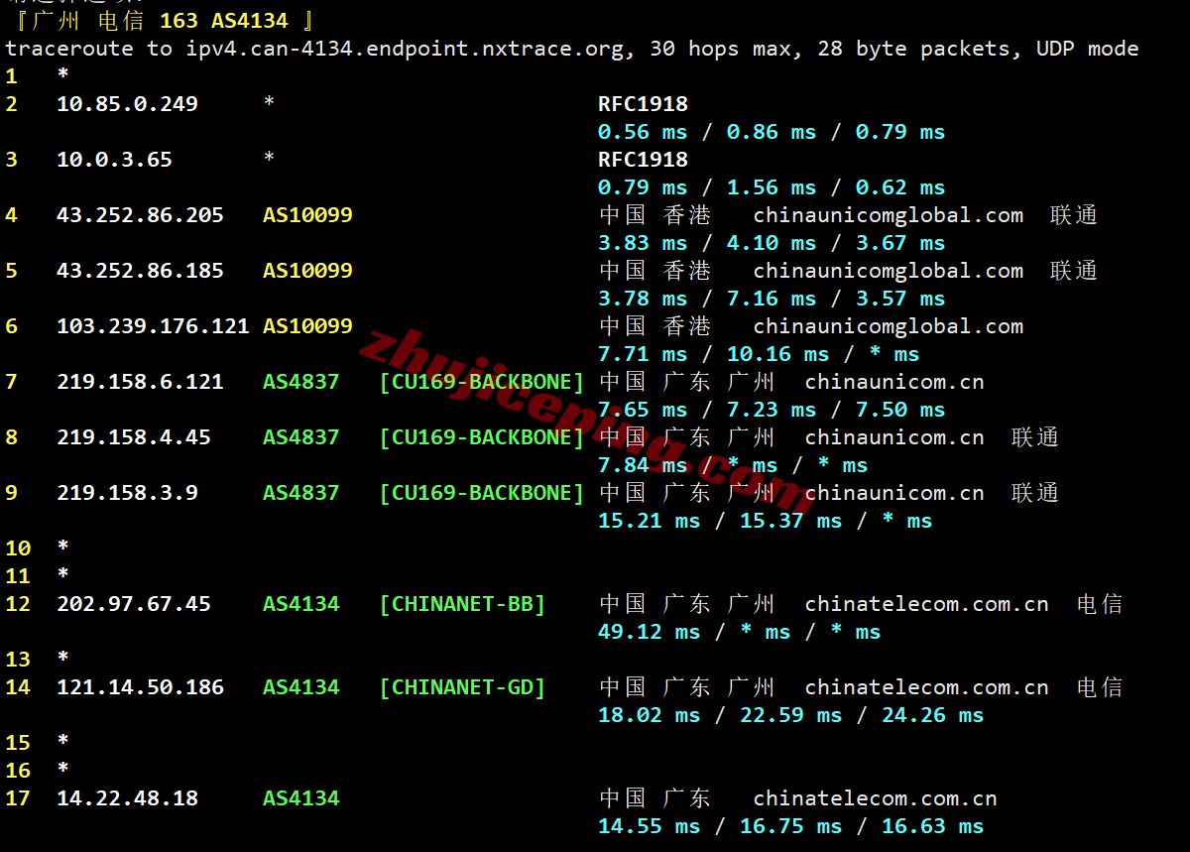Click chinaunicom.cn on hop 7

pos(894,382)
